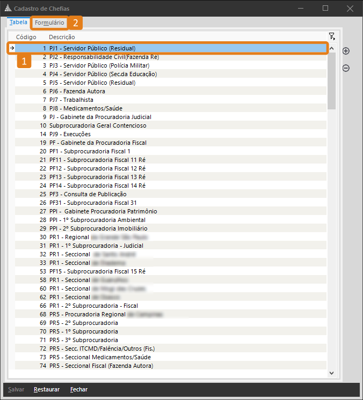The height and width of the screenshot is (400, 363).
Task: Remove record with minus icon
Action: click(346, 68)
